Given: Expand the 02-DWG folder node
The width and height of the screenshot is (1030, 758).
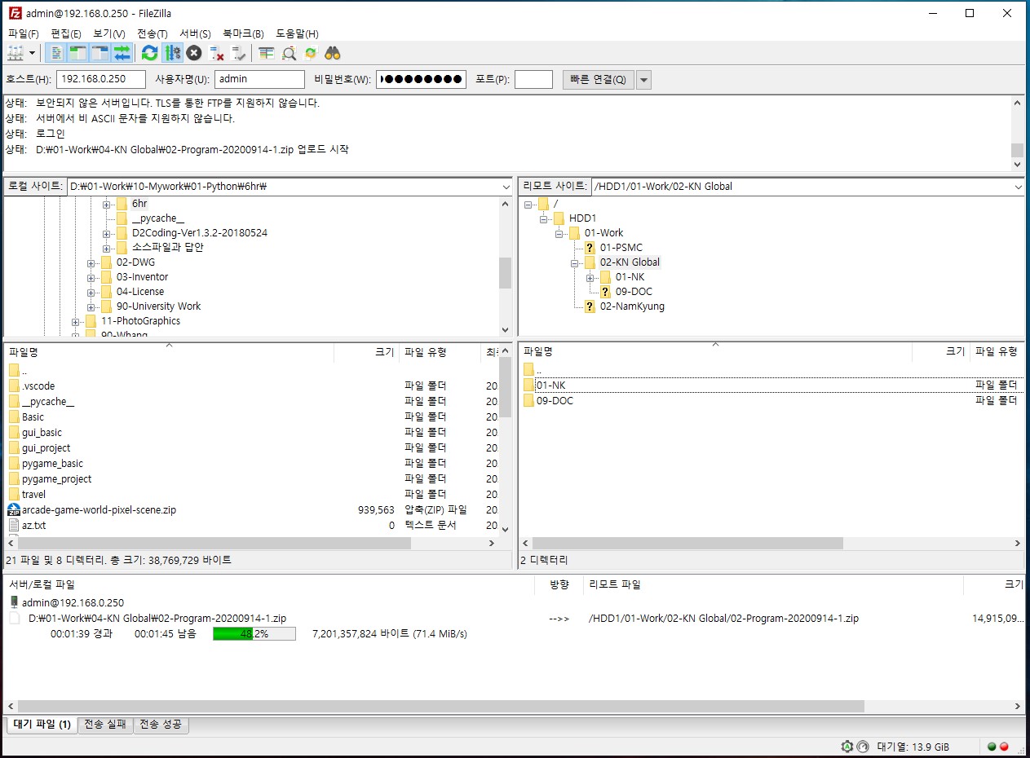Looking at the screenshot, I should pos(91,262).
